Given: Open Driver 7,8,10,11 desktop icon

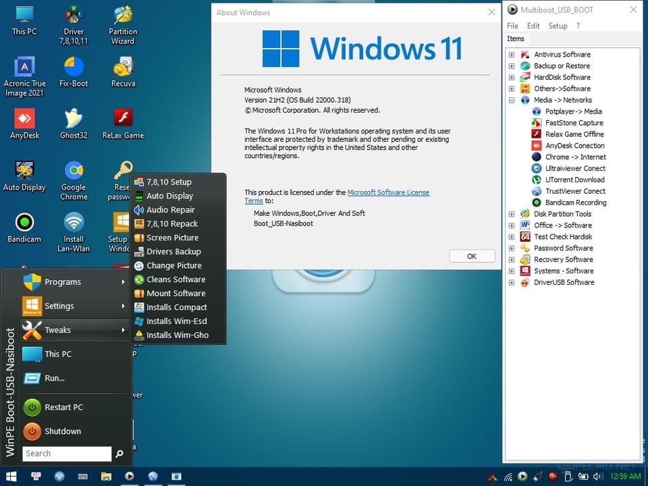Looking at the screenshot, I should 74,26.
